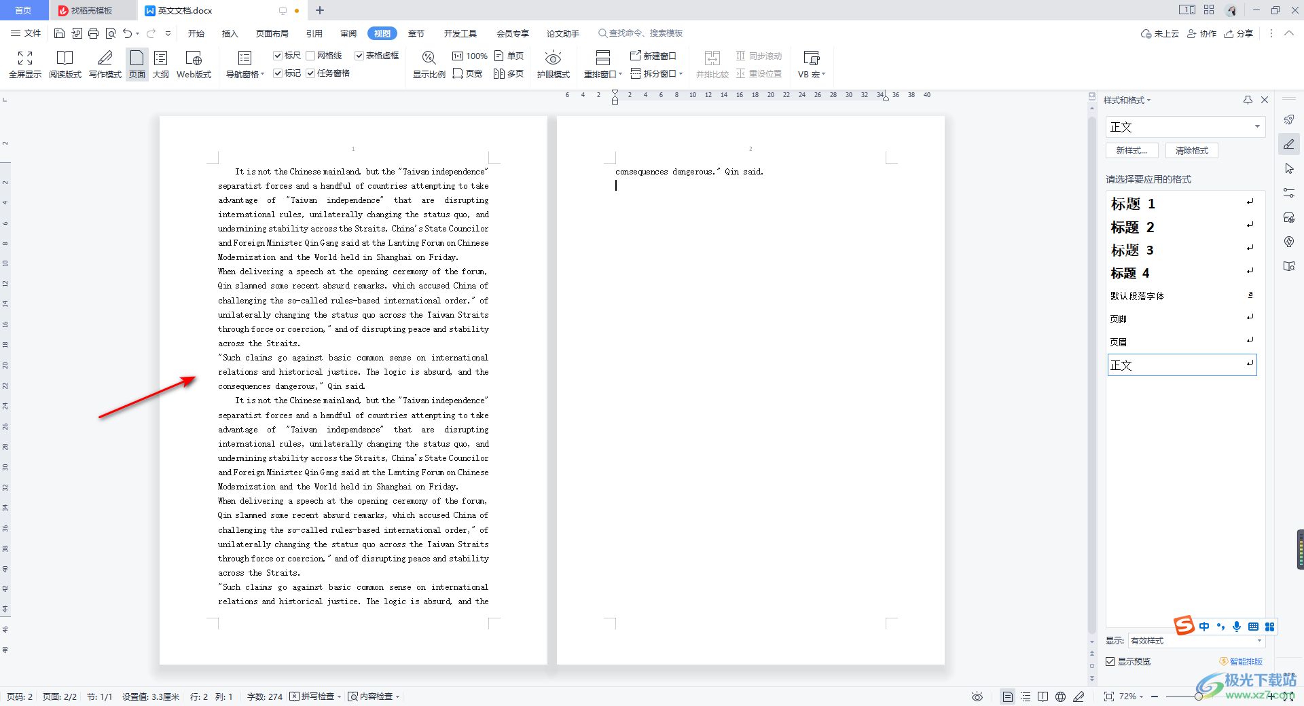Undo the last action

(127, 33)
